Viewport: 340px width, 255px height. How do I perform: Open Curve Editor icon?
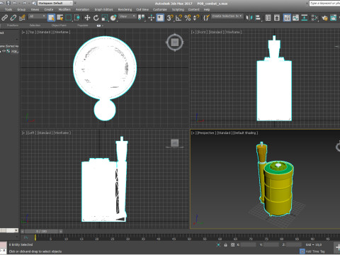(295, 18)
